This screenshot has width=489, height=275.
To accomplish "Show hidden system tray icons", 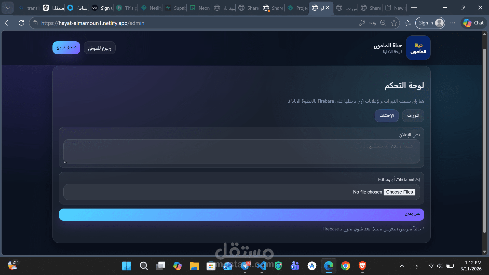I will (x=402, y=266).
